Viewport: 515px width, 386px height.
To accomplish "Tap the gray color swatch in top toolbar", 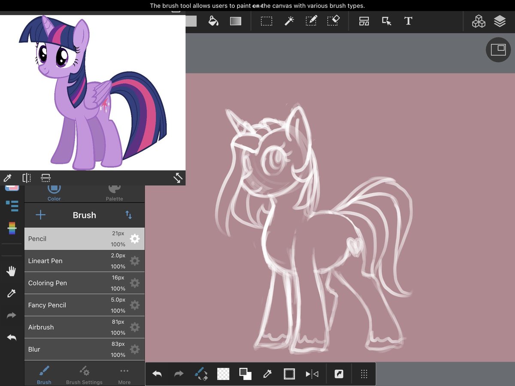I will point(191,21).
